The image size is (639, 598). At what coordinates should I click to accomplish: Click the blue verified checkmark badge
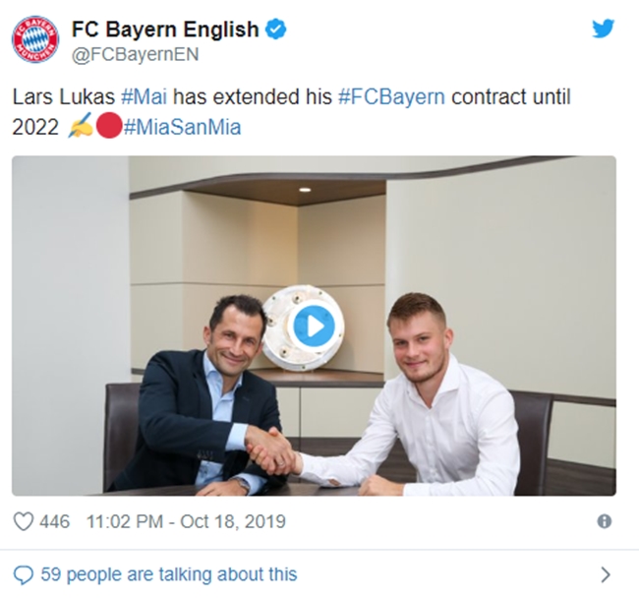click(276, 30)
